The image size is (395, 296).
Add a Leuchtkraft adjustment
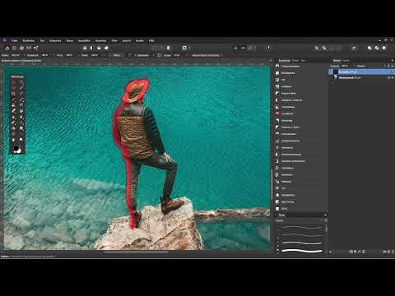coord(300,113)
